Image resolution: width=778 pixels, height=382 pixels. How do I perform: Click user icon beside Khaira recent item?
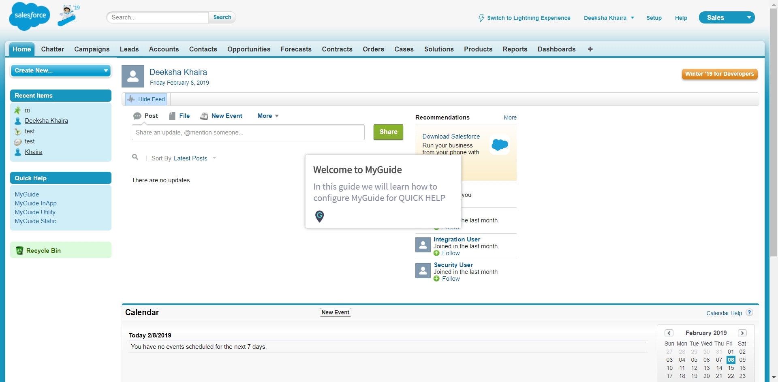tap(17, 152)
